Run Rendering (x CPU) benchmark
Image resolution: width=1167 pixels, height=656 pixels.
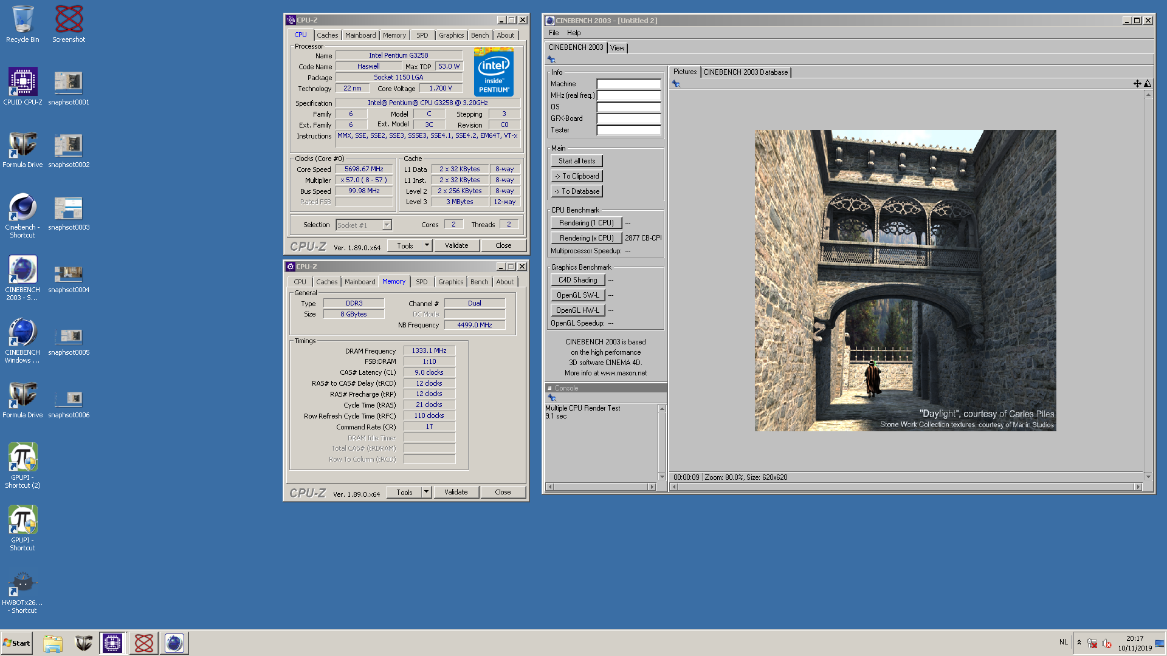[x=587, y=238]
